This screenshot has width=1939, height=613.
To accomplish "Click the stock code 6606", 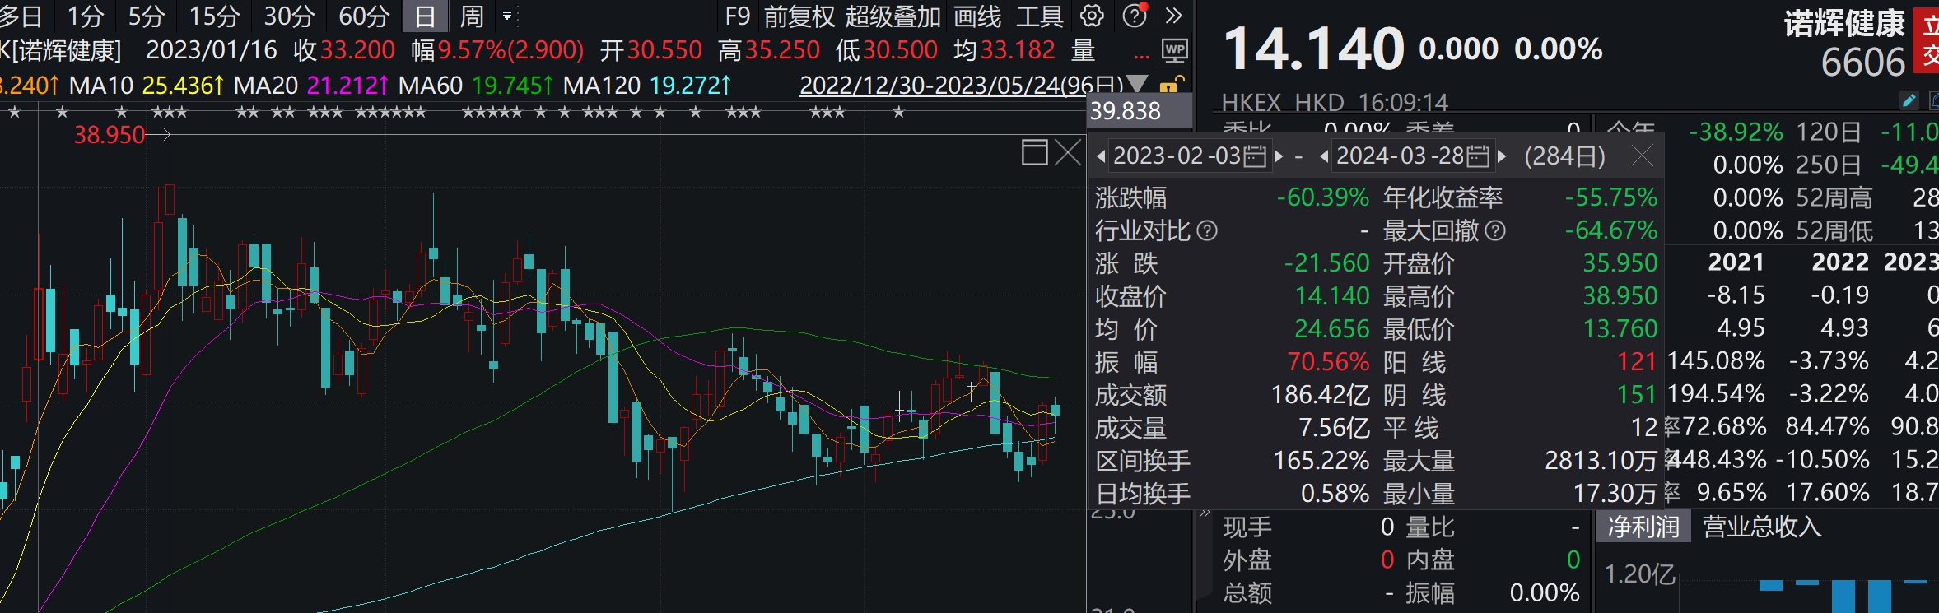I will (1863, 63).
